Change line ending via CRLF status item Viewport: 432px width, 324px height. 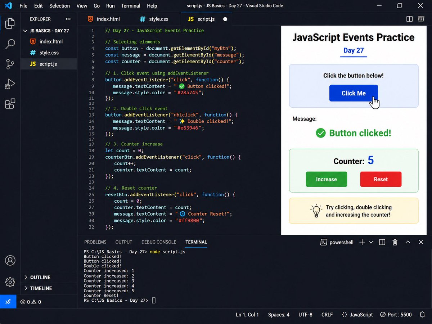[x=327, y=315]
